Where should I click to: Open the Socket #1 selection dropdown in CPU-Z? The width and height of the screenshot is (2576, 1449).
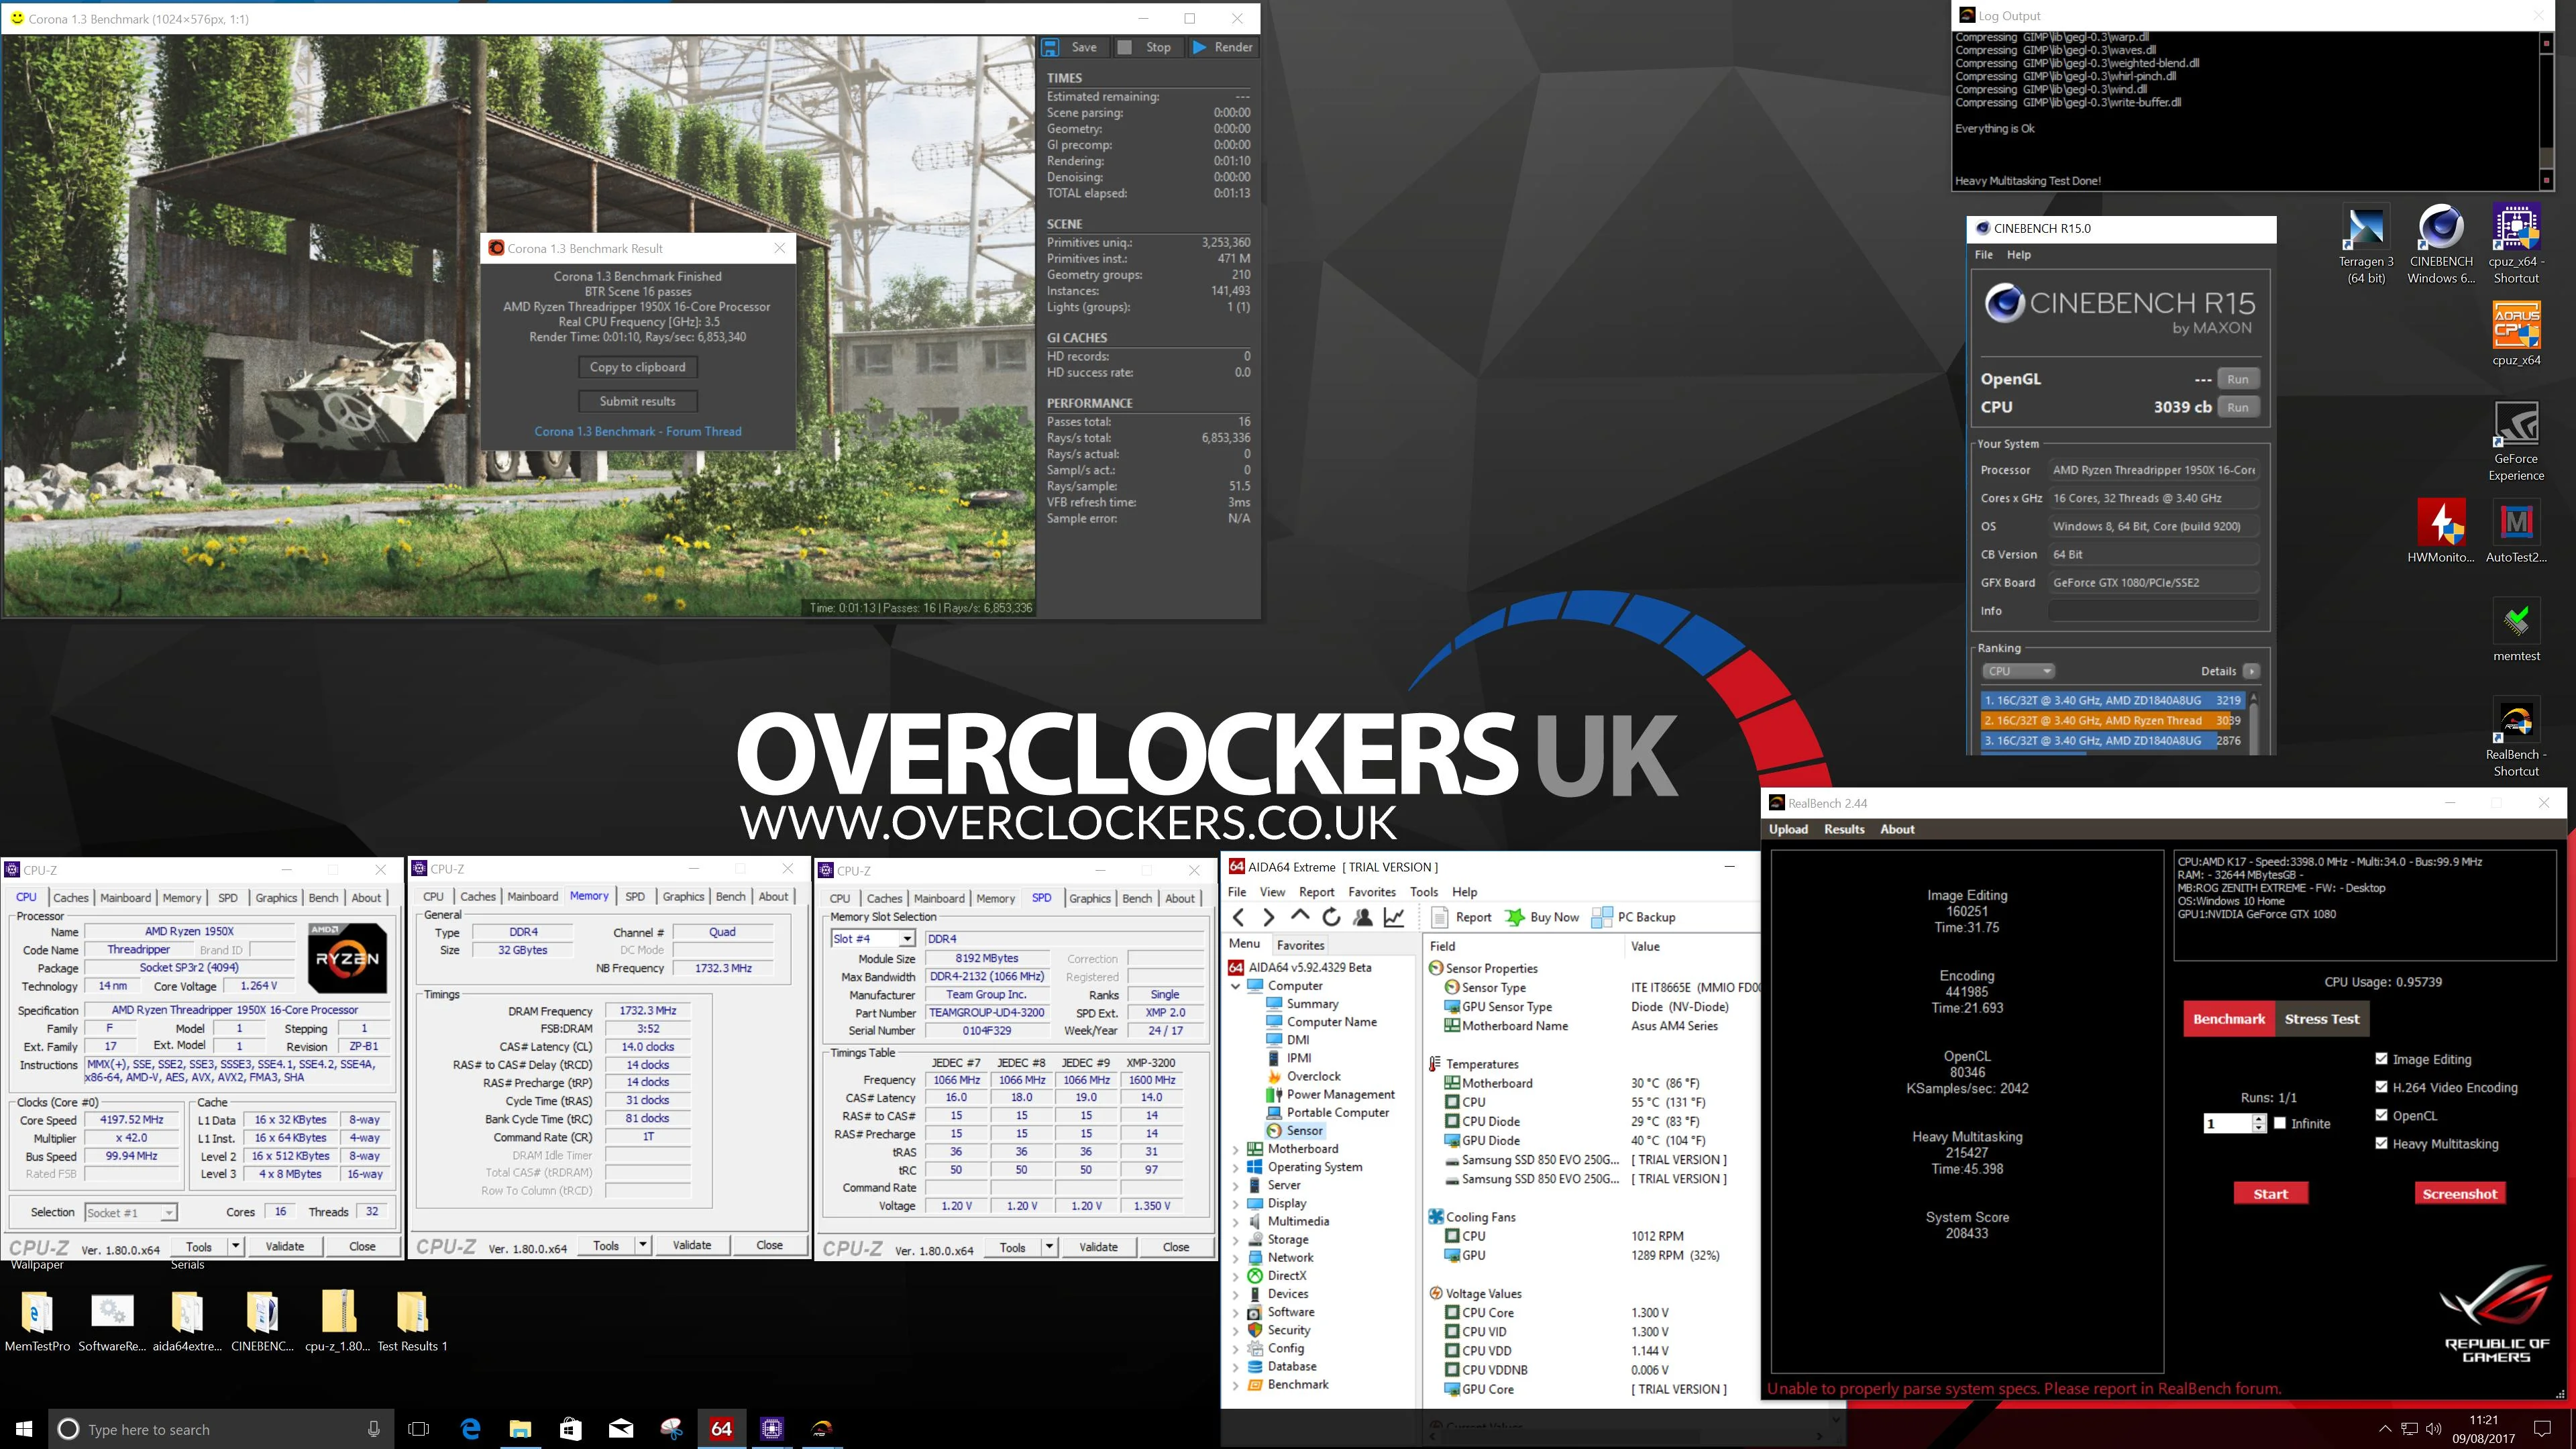click(x=168, y=1213)
